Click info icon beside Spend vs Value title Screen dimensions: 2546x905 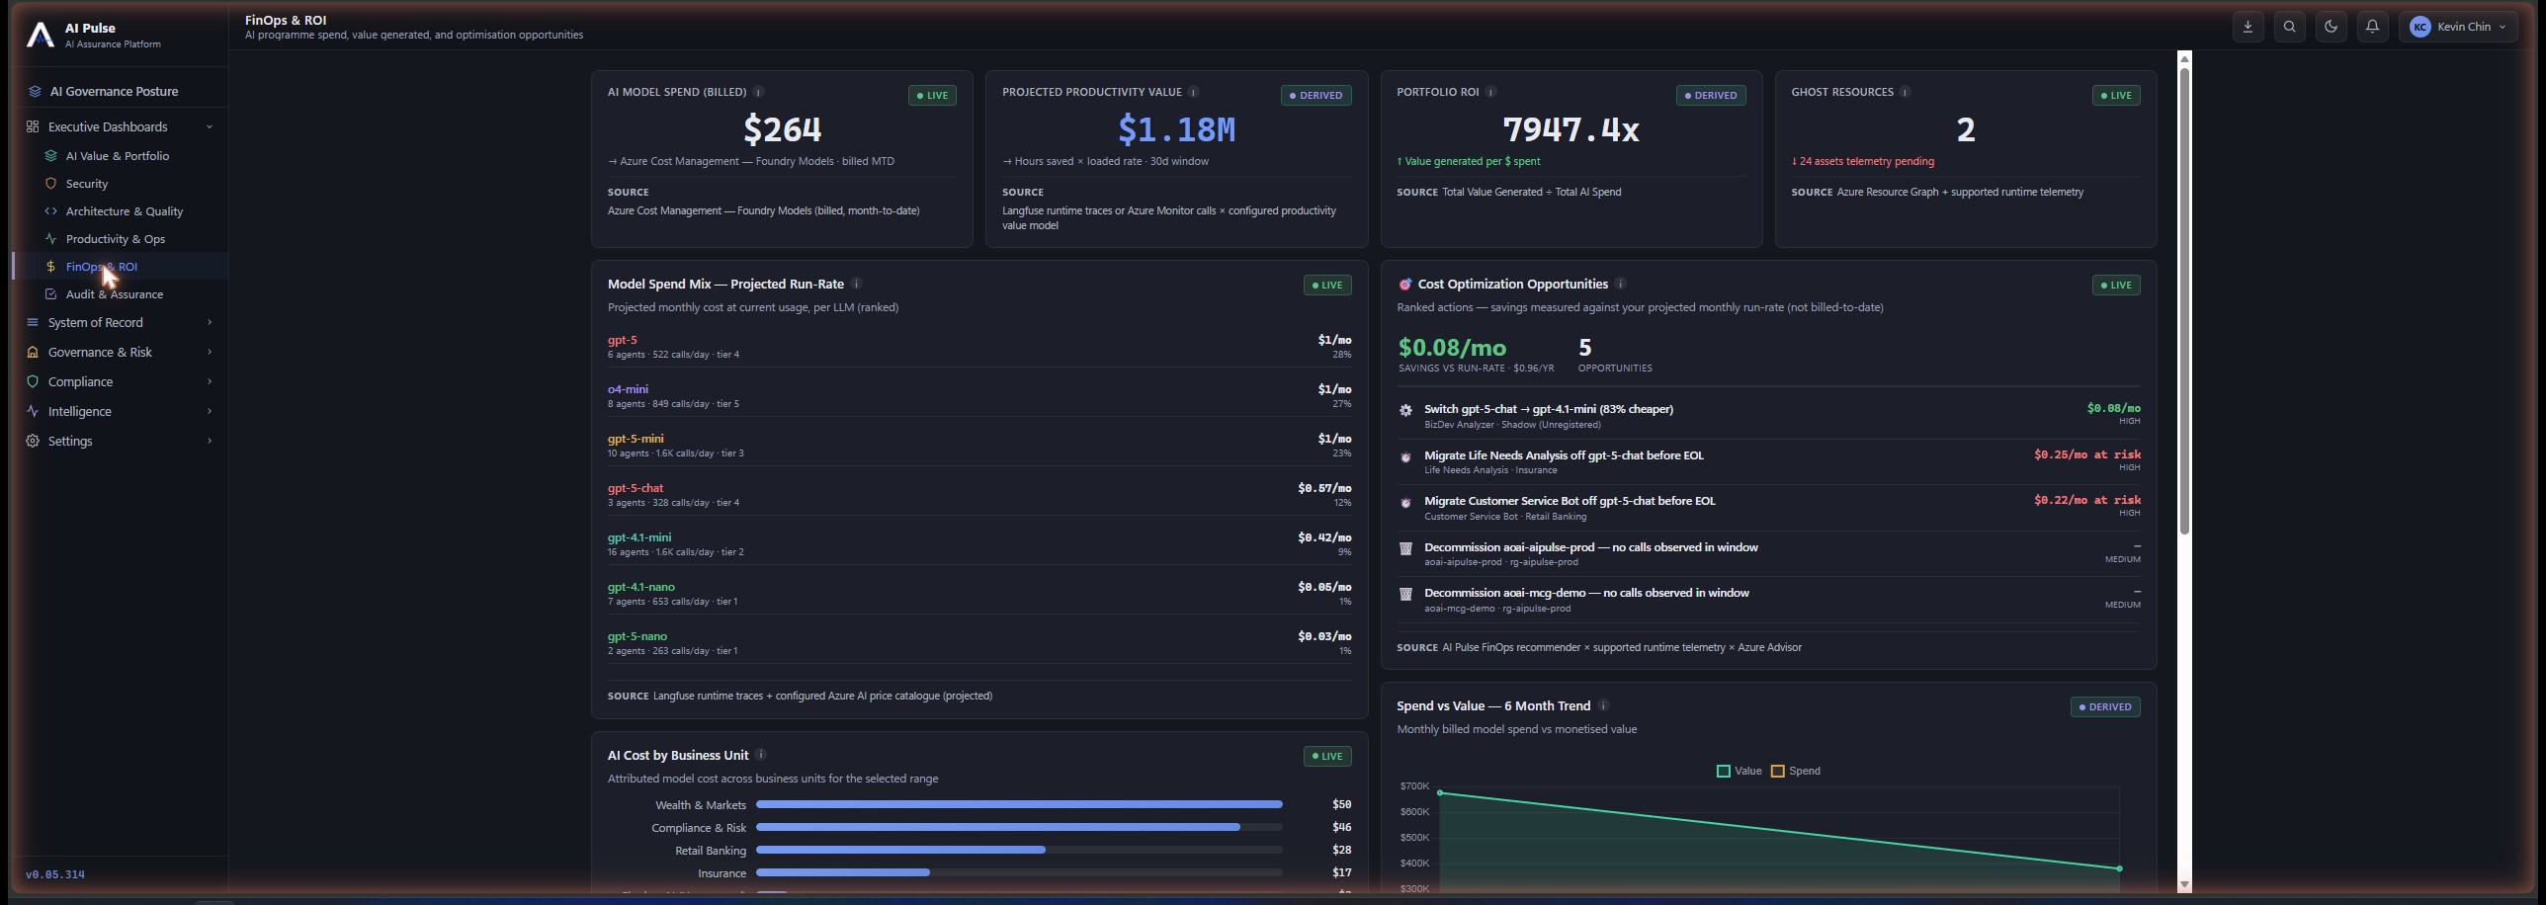click(1603, 705)
